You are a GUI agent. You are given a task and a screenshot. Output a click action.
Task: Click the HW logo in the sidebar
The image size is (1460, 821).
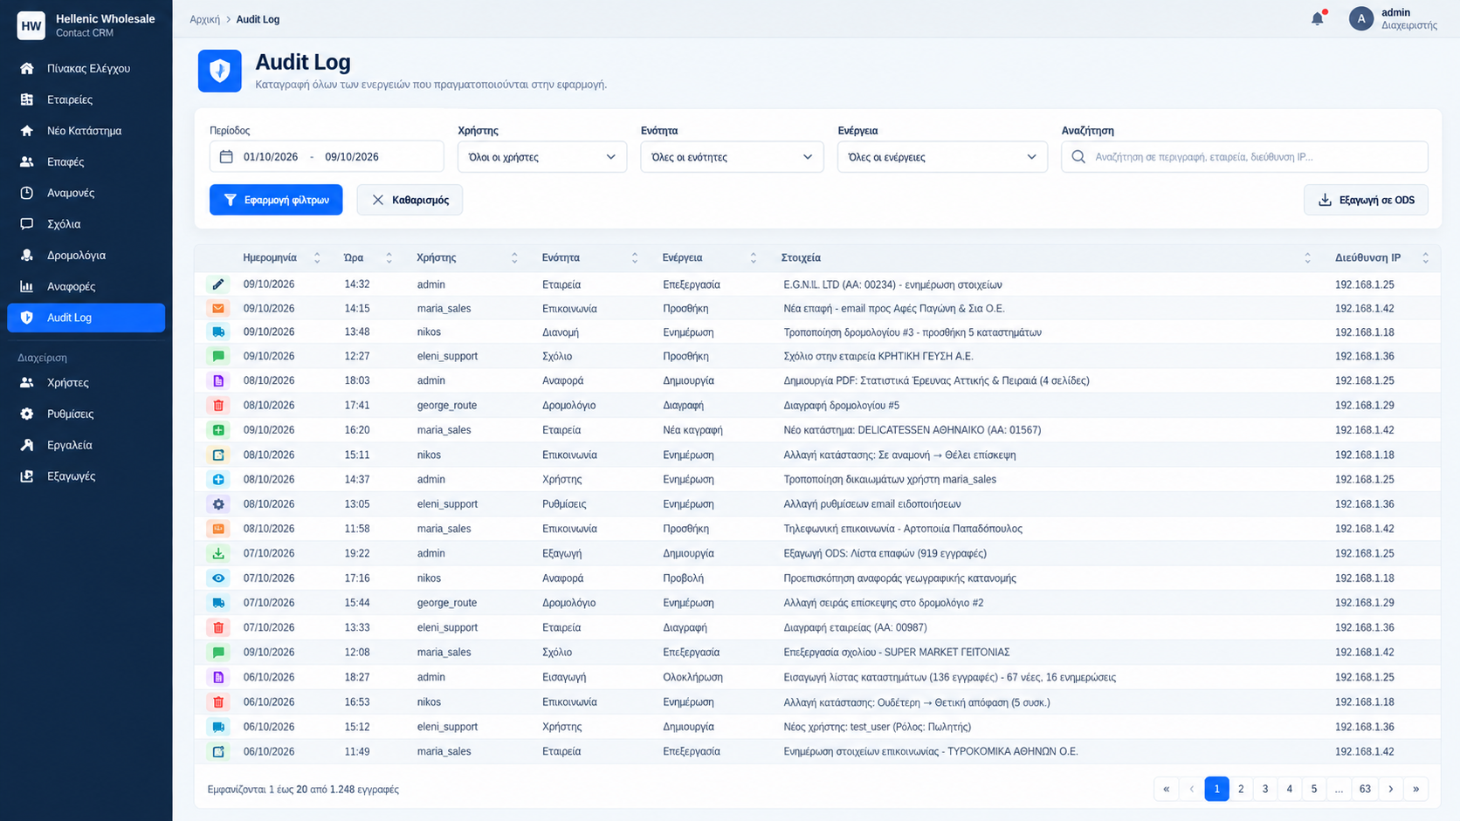click(31, 25)
